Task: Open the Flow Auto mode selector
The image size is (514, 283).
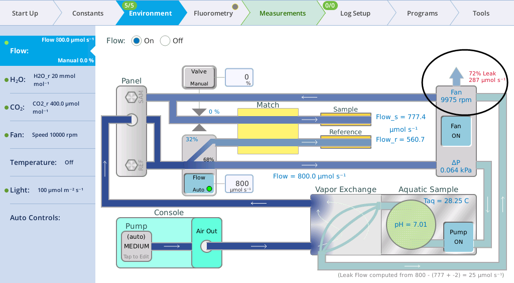Action: click(x=199, y=183)
